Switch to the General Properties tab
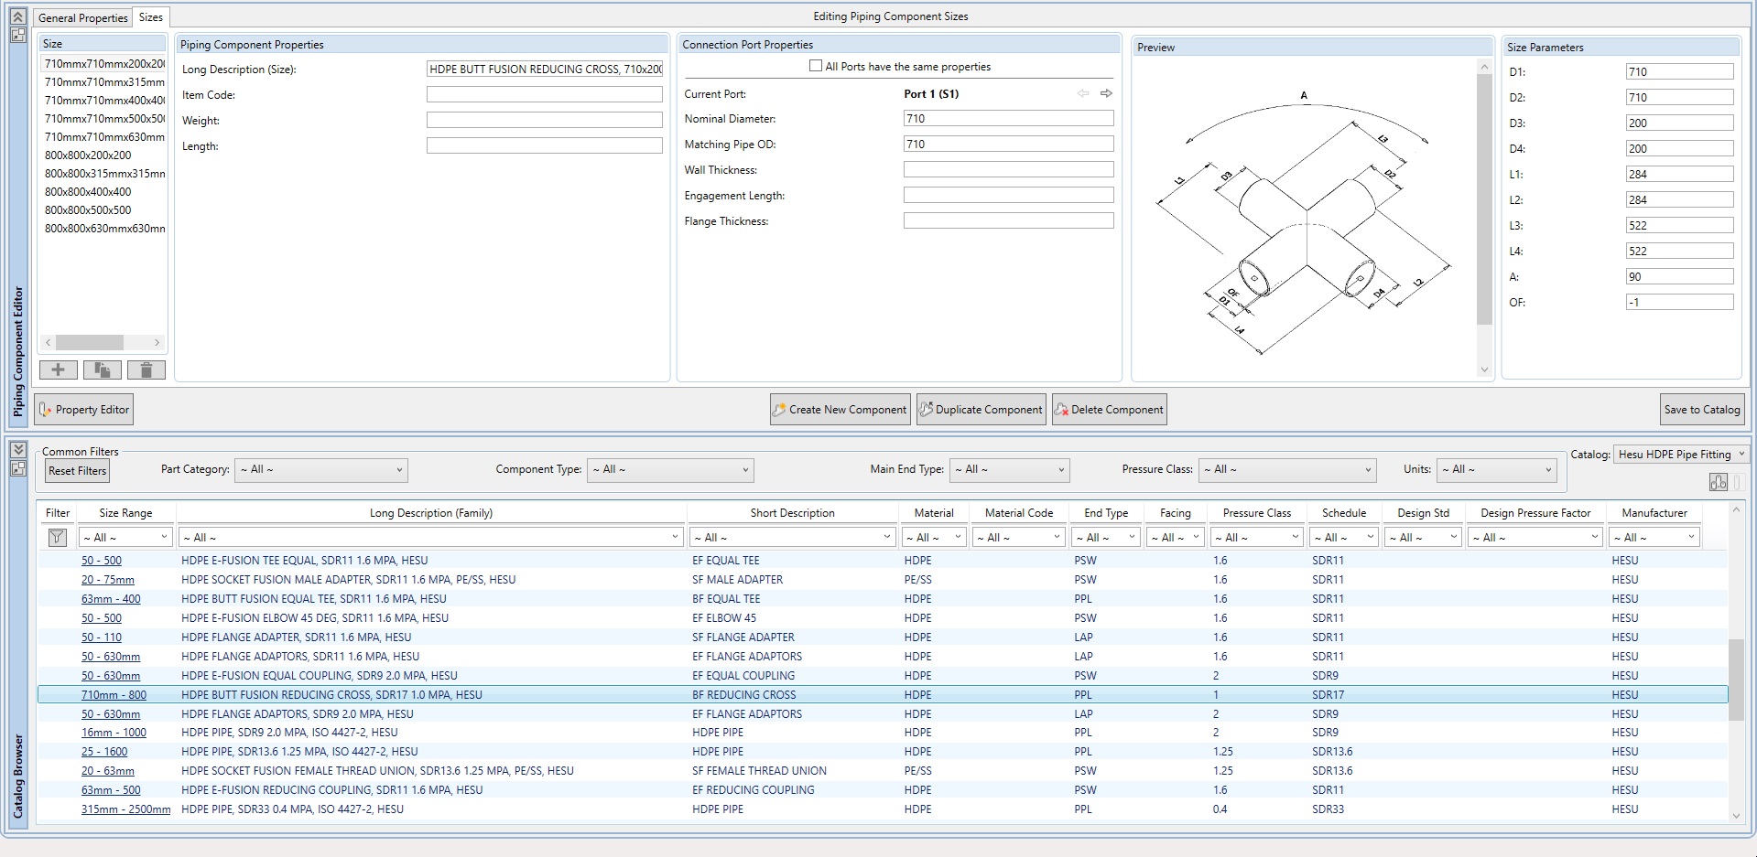Image resolution: width=1757 pixels, height=857 pixels. (x=83, y=17)
